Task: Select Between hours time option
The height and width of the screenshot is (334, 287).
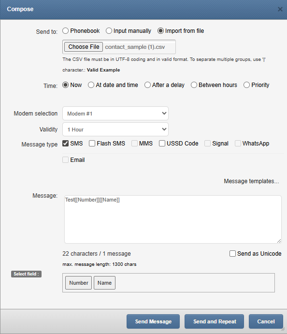Action: 194,85
